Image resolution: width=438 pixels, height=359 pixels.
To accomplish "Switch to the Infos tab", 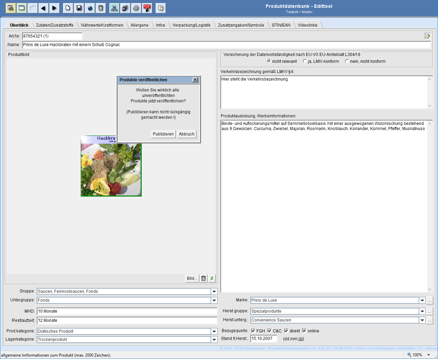I will pos(160,25).
